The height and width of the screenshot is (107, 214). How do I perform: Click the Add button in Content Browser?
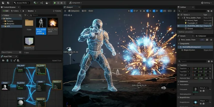point(6,11)
